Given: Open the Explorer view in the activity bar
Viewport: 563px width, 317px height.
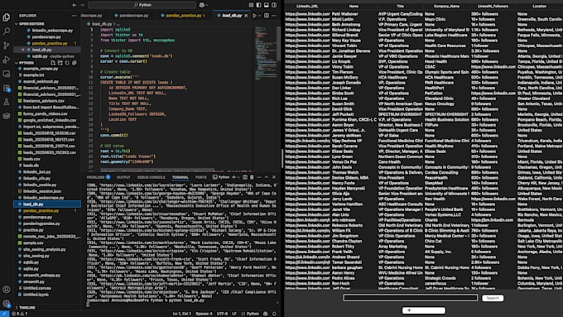Looking at the screenshot, I should pos(7,17).
